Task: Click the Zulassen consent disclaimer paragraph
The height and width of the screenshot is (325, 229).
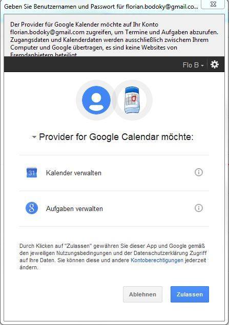Action: [113, 257]
